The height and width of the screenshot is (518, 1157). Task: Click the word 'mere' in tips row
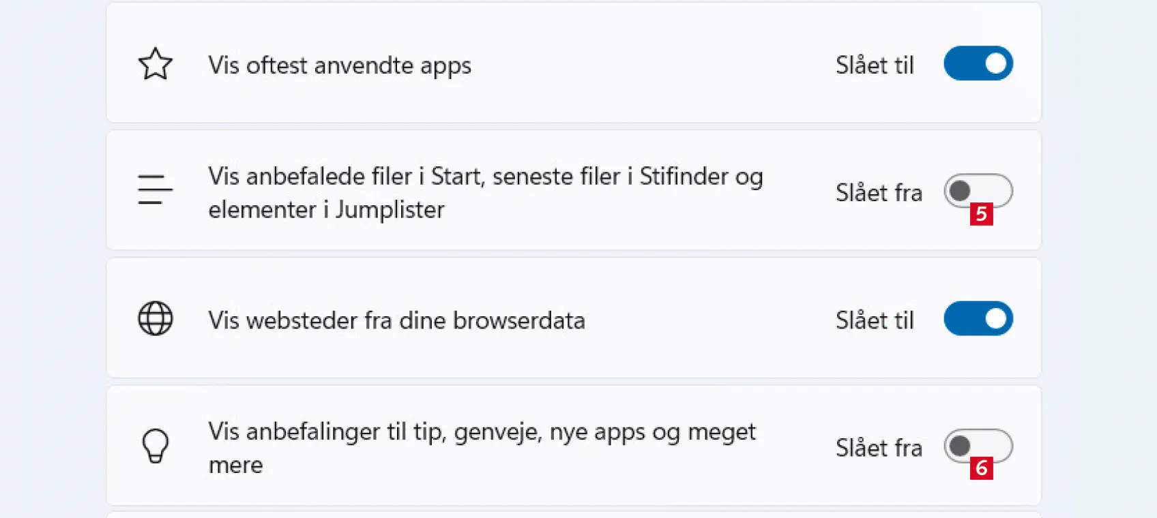click(235, 465)
